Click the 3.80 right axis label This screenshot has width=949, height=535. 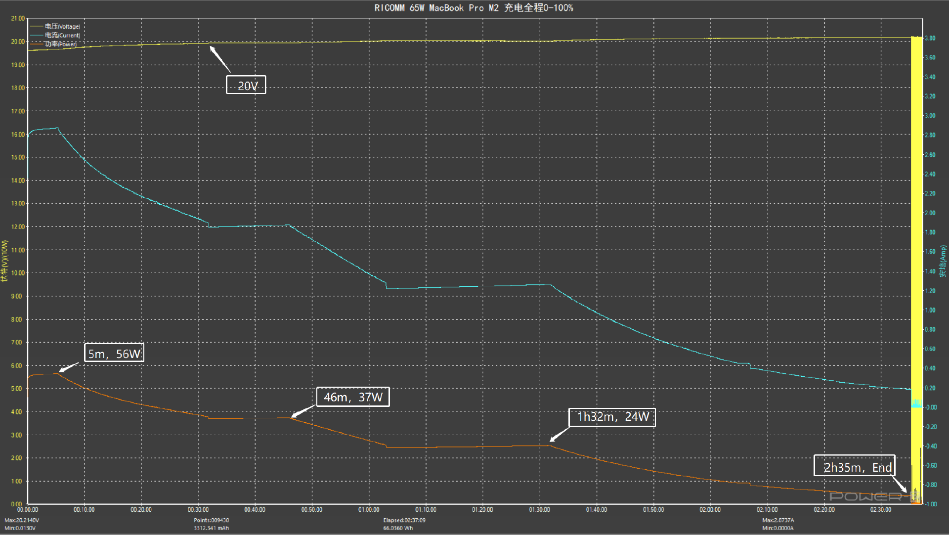click(930, 38)
